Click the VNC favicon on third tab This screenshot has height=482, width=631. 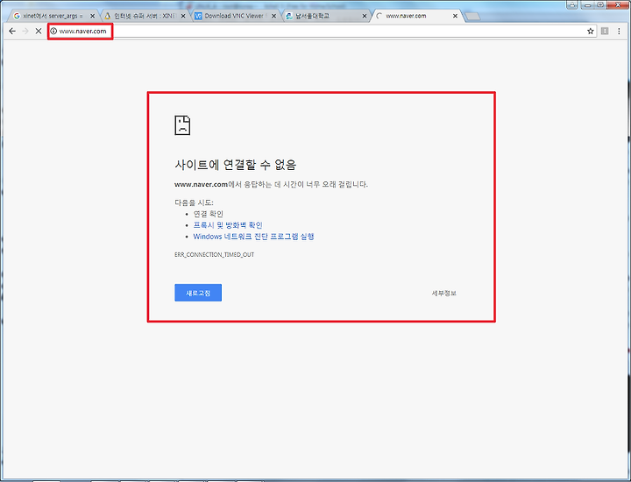click(x=198, y=16)
